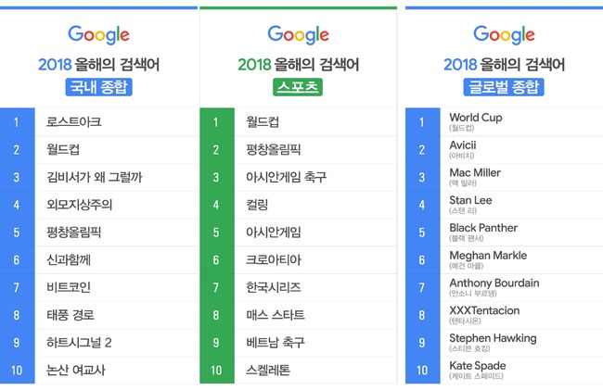603x390 pixels.
Task: Click the 로스트아크 search term
Action: 73,121
